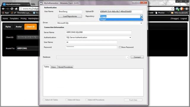Open Styles tab on website

coord(8,27)
